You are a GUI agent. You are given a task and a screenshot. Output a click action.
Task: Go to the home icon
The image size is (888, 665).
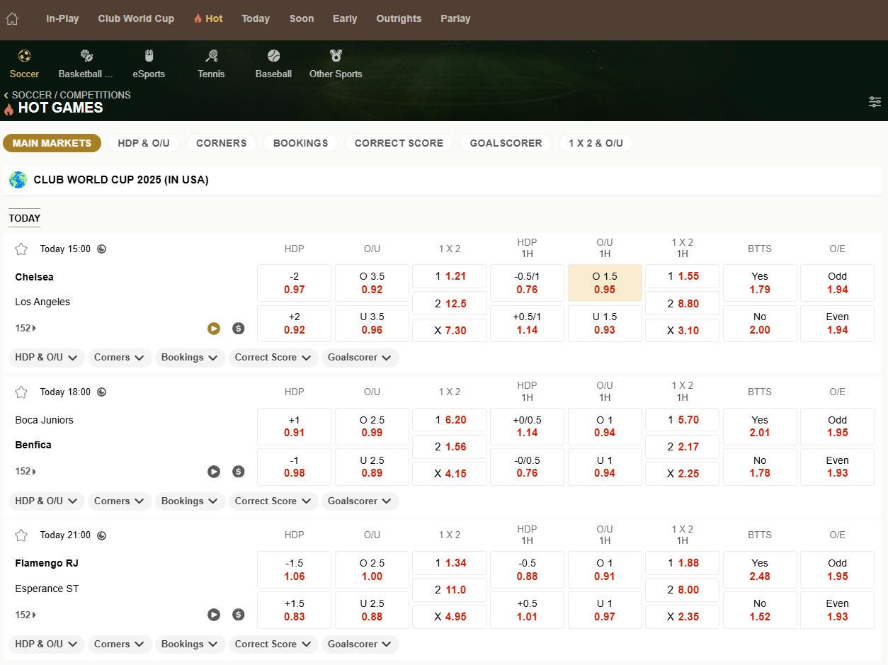(x=12, y=19)
